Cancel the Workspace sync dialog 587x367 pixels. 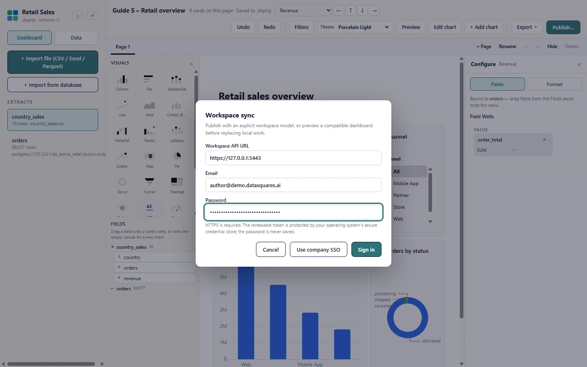271,250
